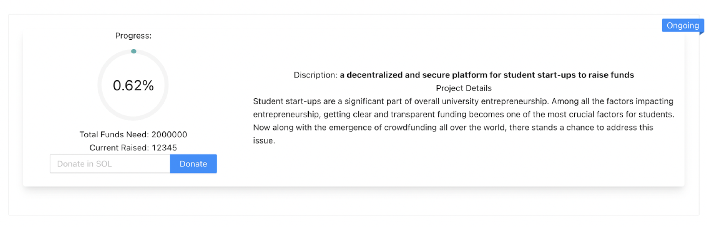The image size is (707, 227).
Task: Click the Current Raised: 12345 text
Action: [133, 148]
